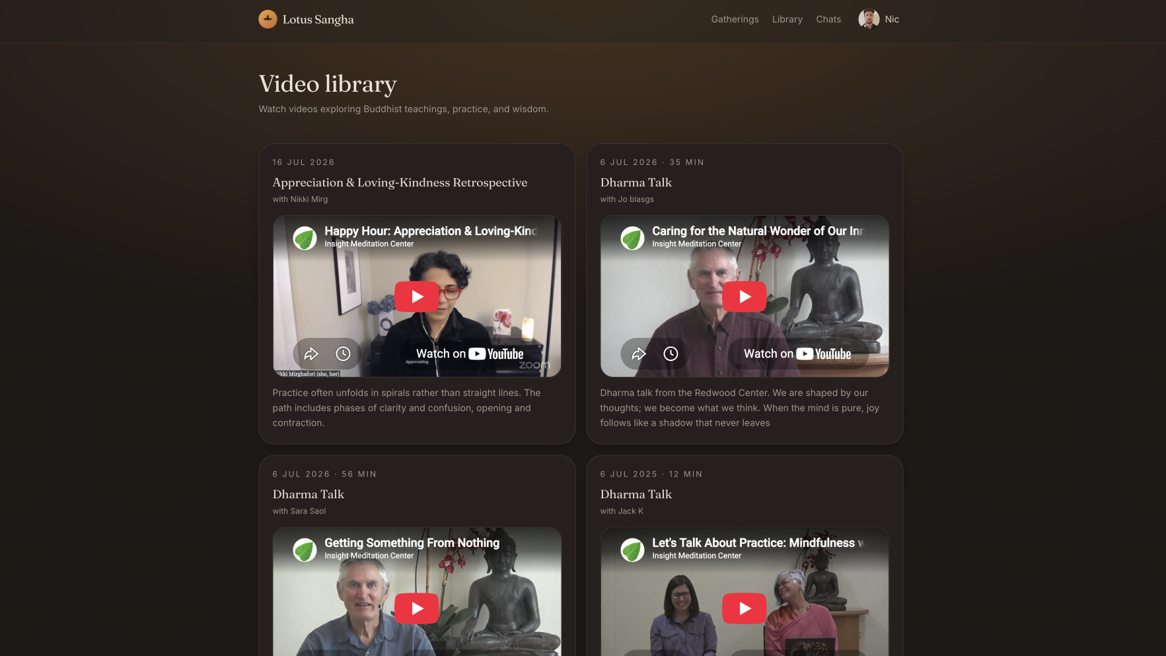
Task: Select Dharma Talk title with Sara Saol
Action: click(x=308, y=494)
